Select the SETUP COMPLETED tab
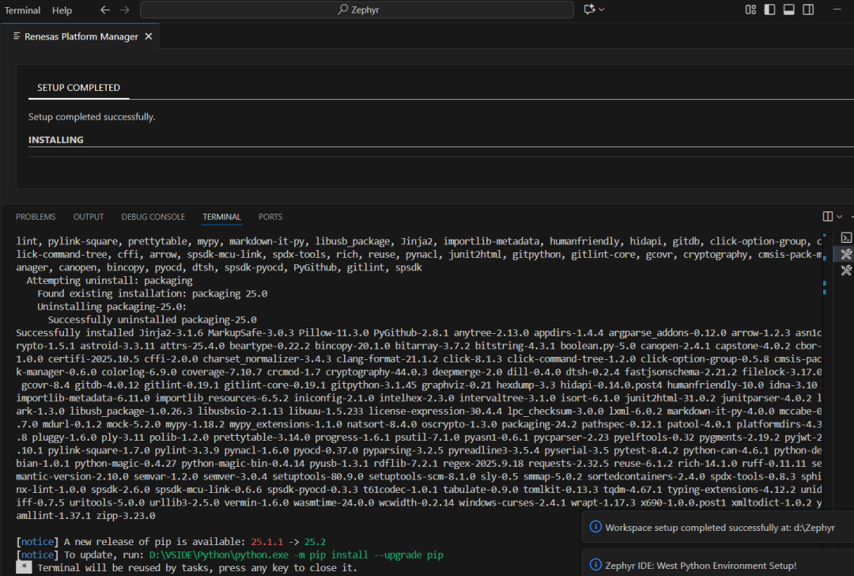The image size is (854, 576). click(78, 88)
